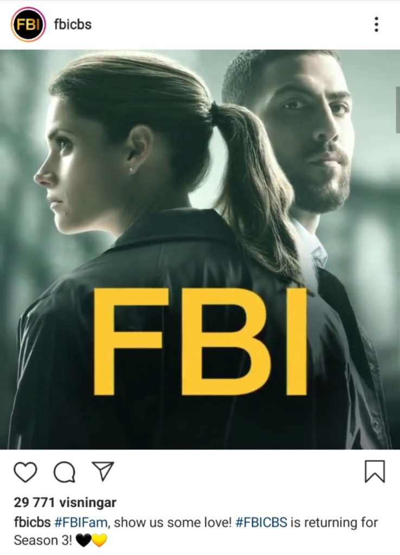Tap the #FBICBS hashtag in caption
400x555 pixels.
261,522
